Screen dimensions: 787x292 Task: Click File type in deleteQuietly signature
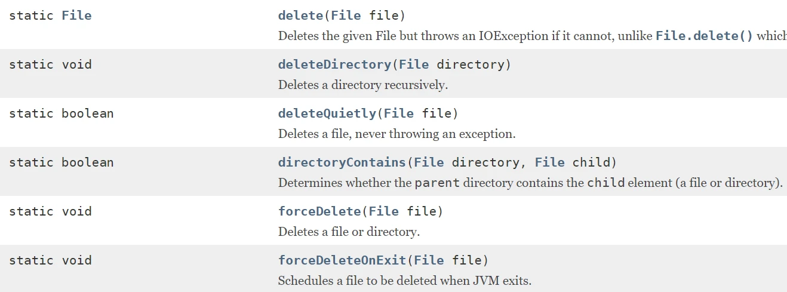coord(399,113)
